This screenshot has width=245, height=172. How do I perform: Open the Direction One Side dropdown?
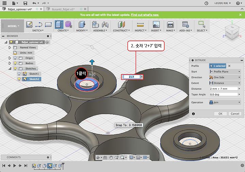225,77
